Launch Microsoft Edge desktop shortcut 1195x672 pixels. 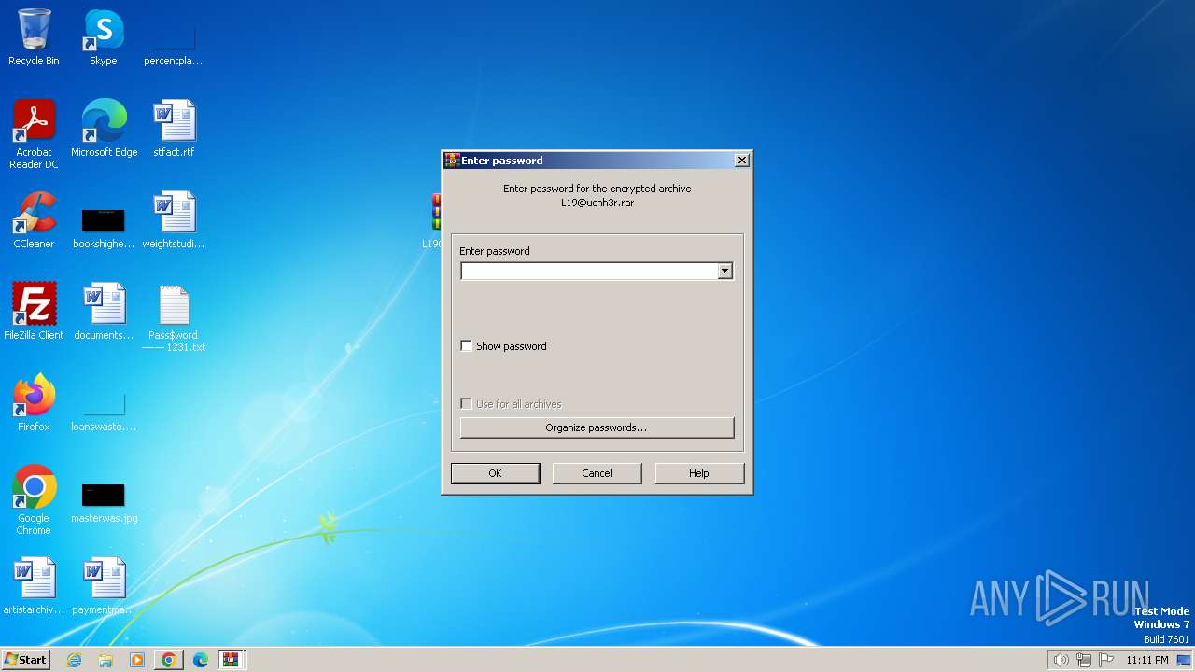[x=104, y=129]
